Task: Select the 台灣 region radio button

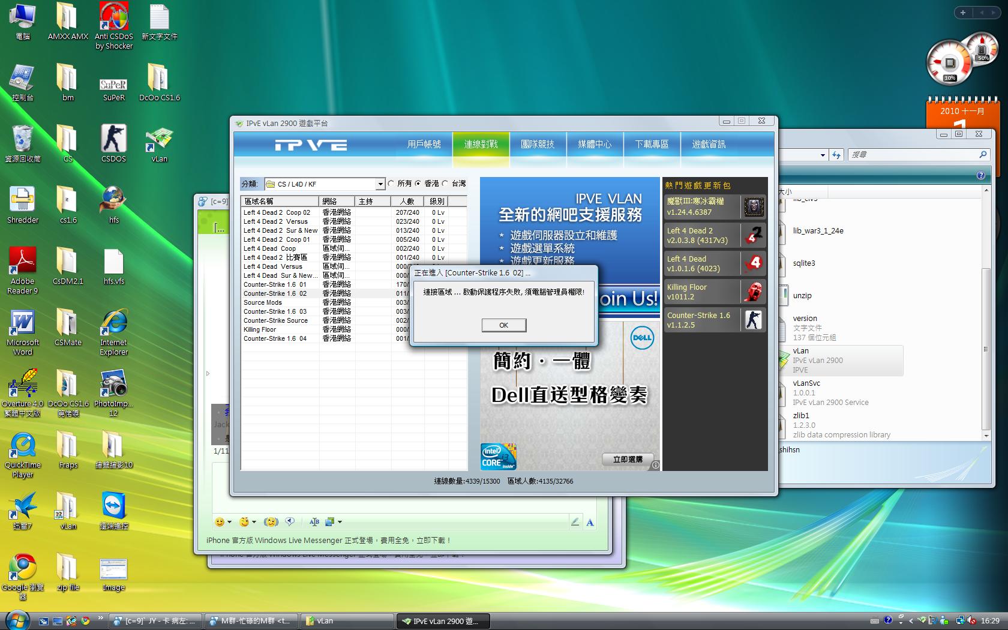Action: (x=446, y=184)
